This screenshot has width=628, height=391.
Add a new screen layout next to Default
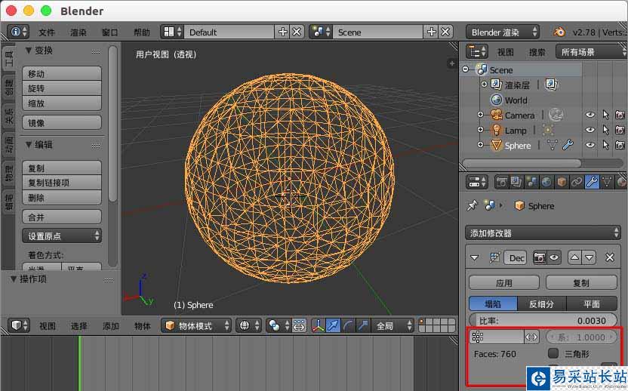click(x=283, y=32)
